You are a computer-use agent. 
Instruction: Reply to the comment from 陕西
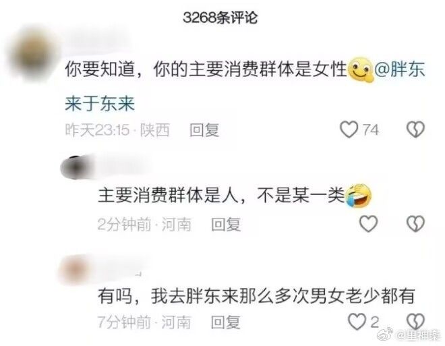click(204, 130)
